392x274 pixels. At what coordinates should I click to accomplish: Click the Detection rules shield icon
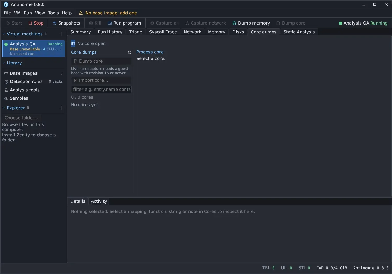6,82
